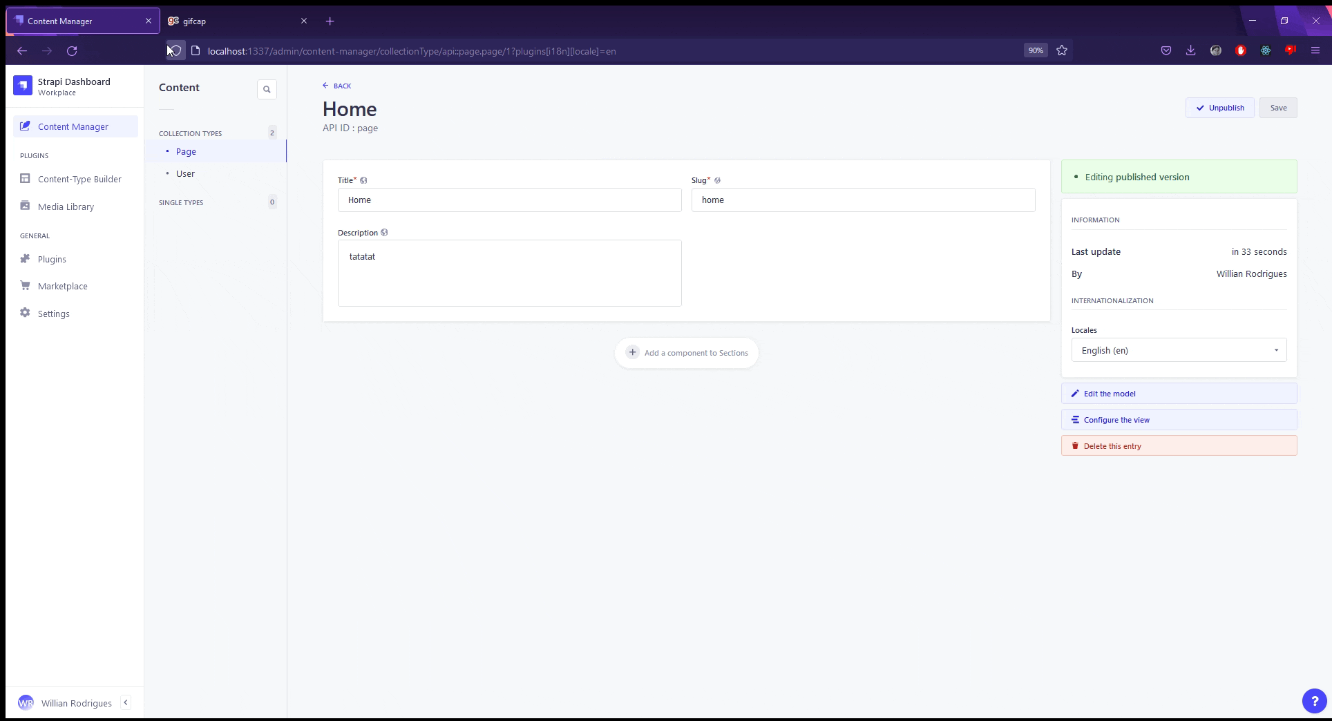Click the 'Willian Rodrigues' author value

click(1251, 274)
